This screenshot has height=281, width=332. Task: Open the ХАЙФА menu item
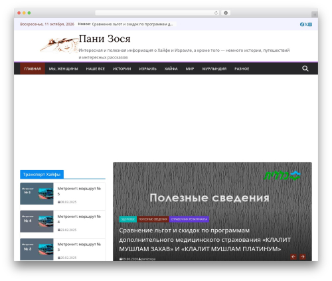point(171,68)
